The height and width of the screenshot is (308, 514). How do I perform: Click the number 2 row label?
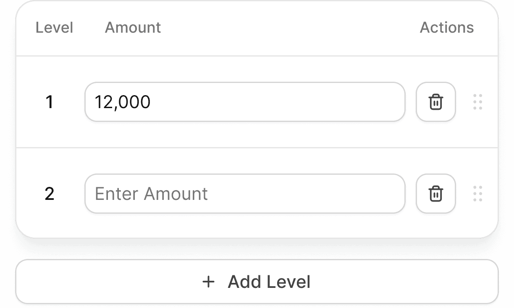point(49,194)
